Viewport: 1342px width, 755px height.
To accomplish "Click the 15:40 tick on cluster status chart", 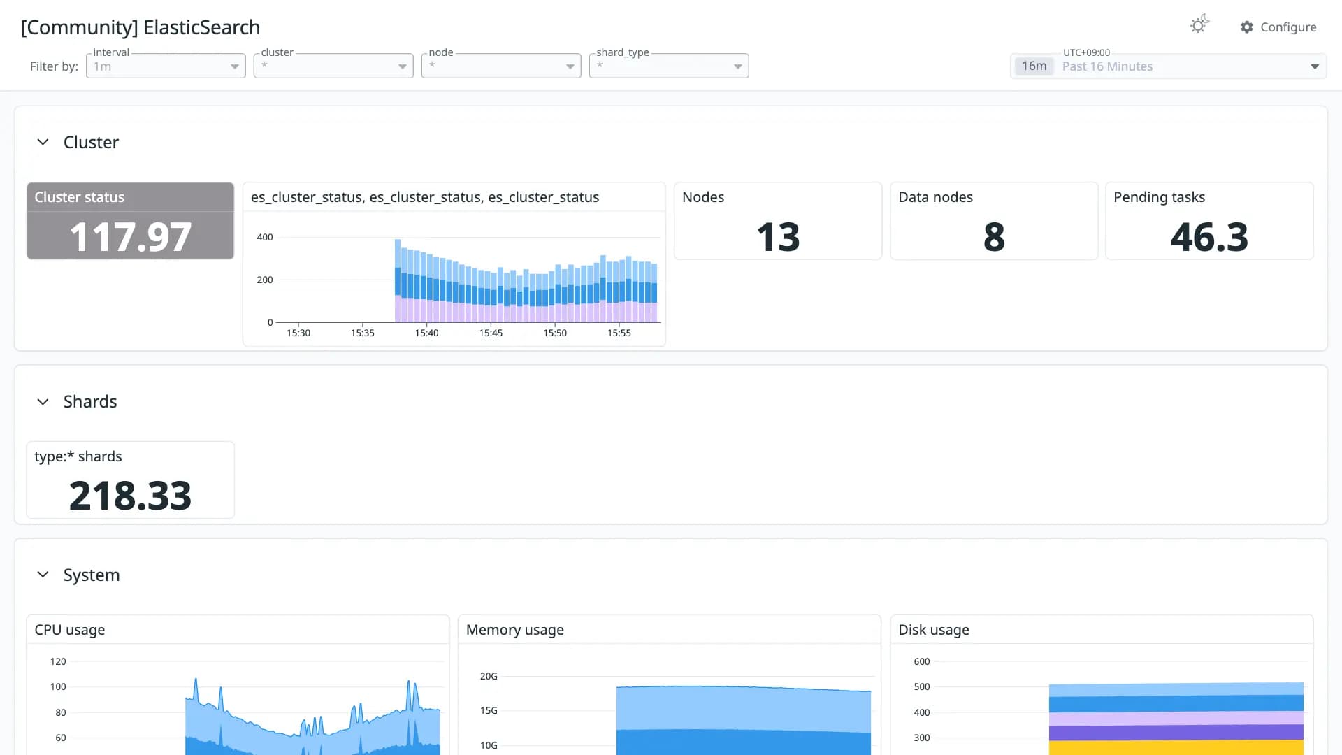I will pyautogui.click(x=426, y=333).
